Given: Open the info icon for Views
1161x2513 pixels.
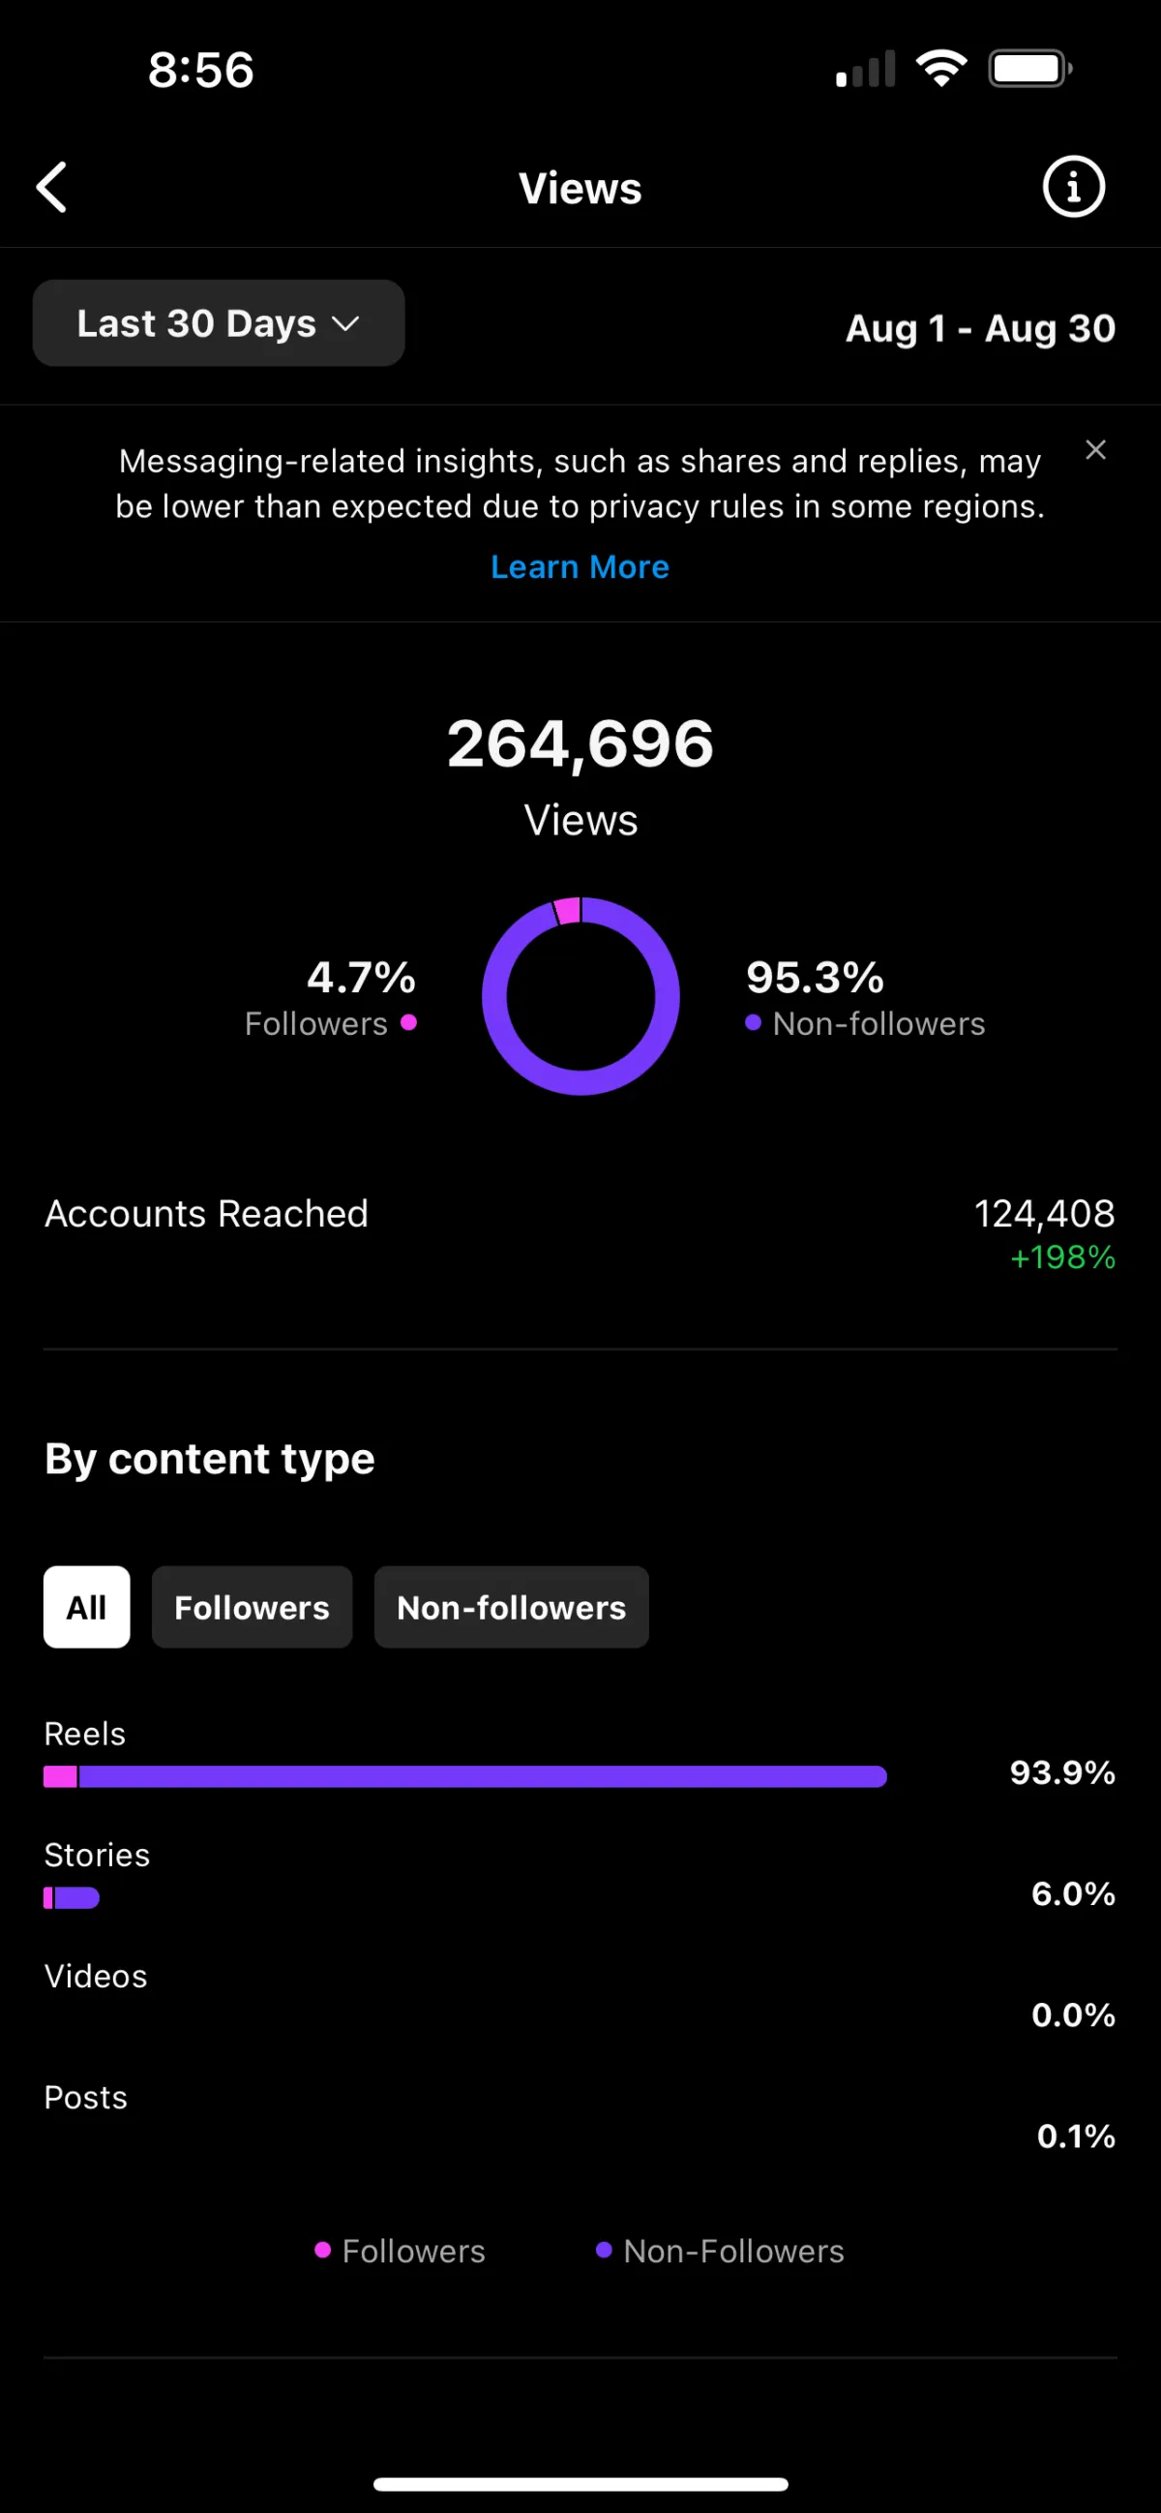Looking at the screenshot, I should [x=1073, y=186].
